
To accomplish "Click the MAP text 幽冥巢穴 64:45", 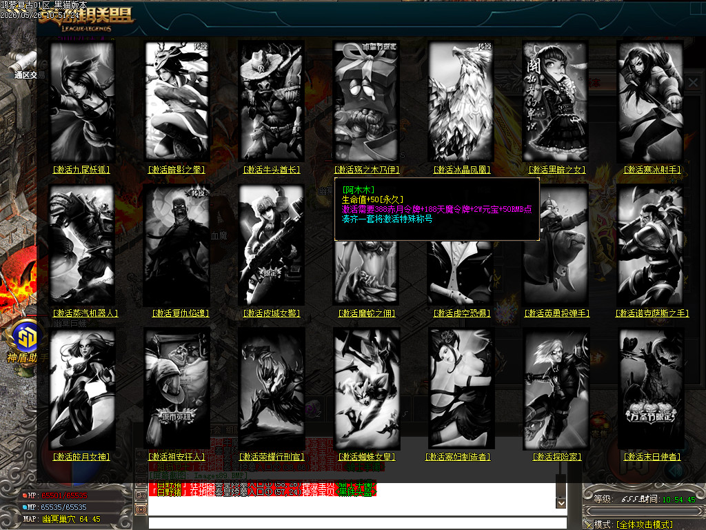I will [x=71, y=519].
